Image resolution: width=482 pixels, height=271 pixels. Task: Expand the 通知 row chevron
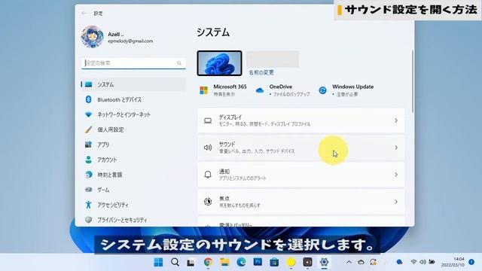tap(396, 175)
